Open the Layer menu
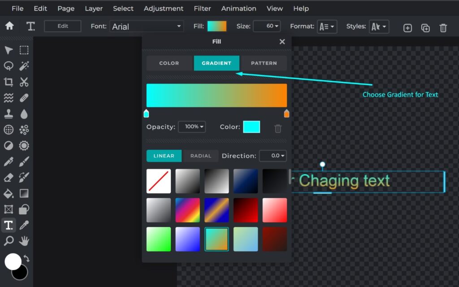This screenshot has height=287, width=459. [94, 9]
